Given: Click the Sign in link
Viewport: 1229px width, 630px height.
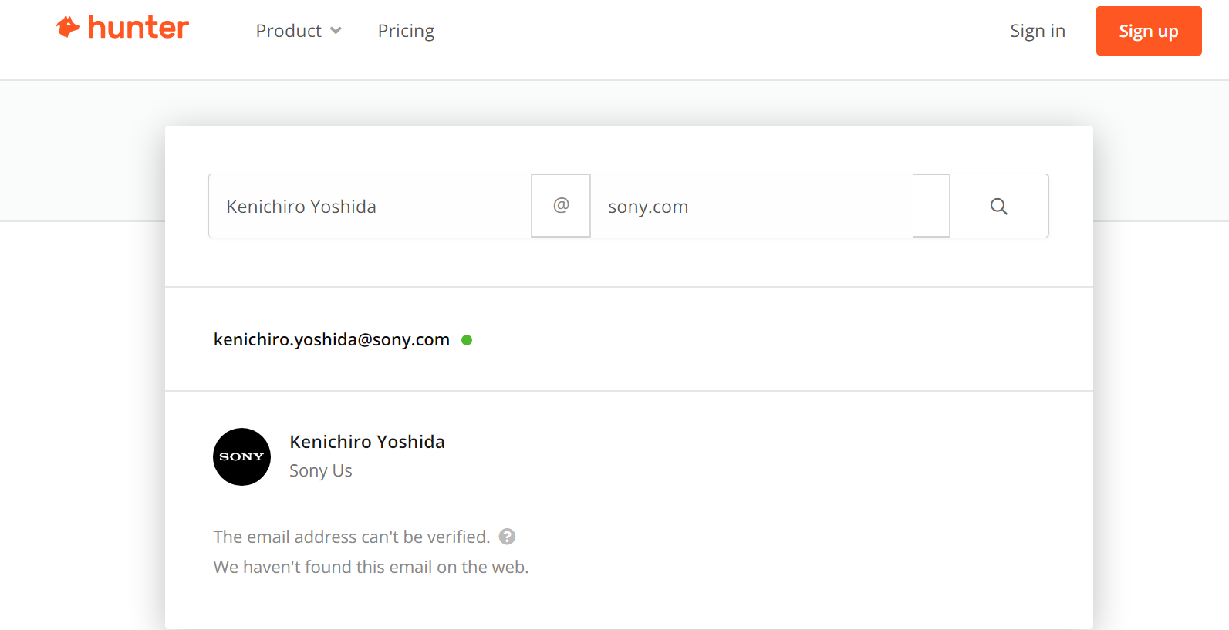Looking at the screenshot, I should pyautogui.click(x=1037, y=31).
